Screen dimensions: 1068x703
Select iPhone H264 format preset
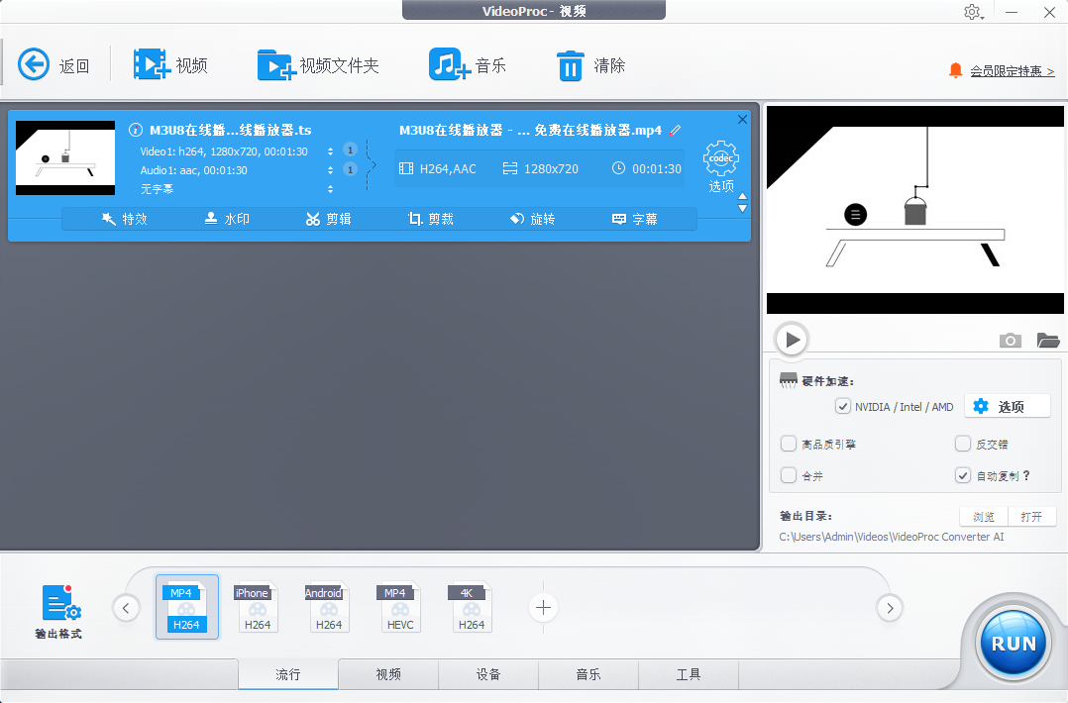point(257,607)
